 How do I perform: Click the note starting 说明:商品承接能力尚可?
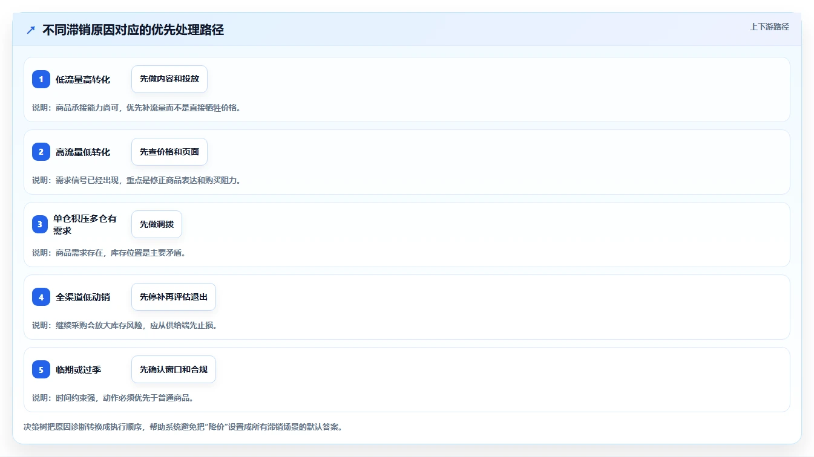coord(136,108)
